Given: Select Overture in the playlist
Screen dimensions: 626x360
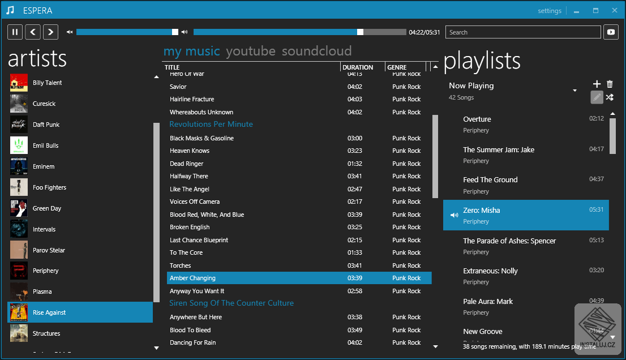Looking at the screenshot, I should point(477,119).
